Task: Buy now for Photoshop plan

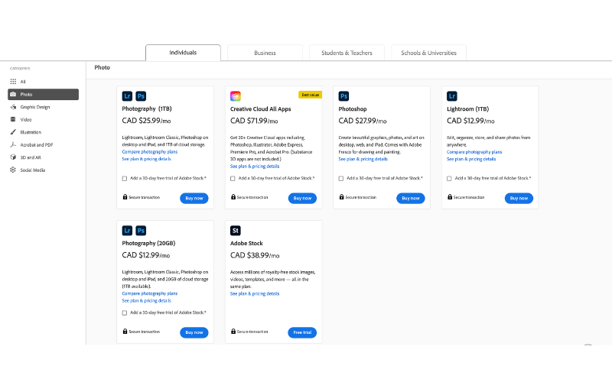Action: [411, 198]
